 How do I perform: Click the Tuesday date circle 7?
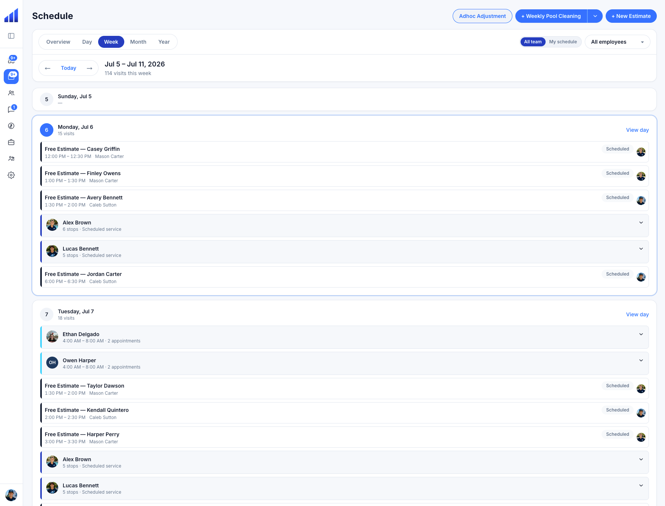pos(47,314)
